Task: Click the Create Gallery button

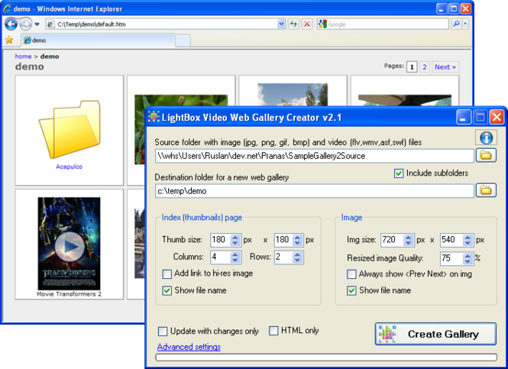Action: 435,334
